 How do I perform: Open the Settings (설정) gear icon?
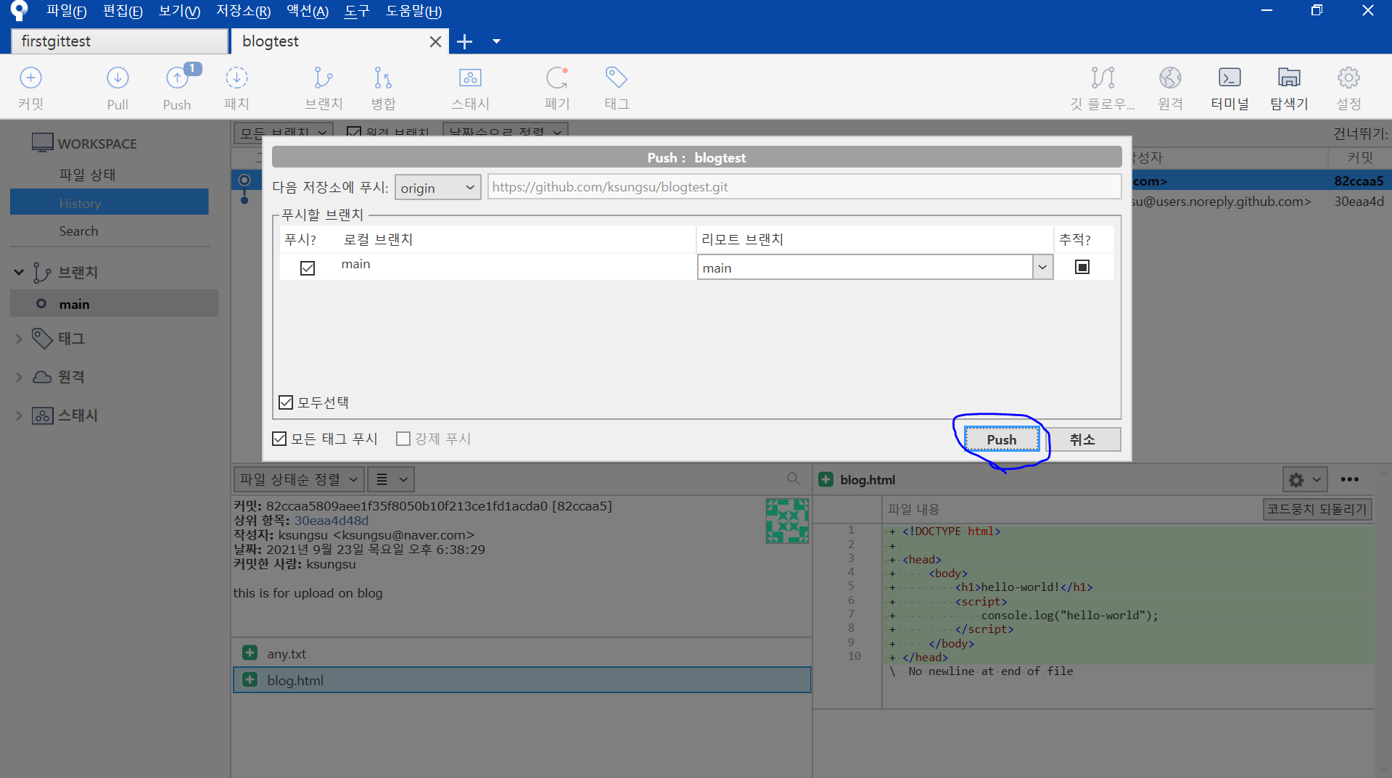coord(1348,78)
